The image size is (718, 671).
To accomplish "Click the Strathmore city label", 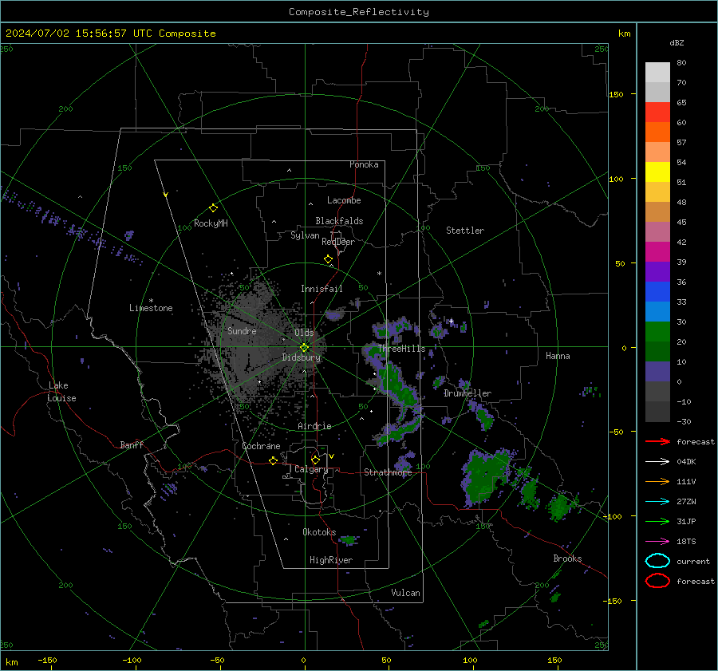I will point(388,472).
